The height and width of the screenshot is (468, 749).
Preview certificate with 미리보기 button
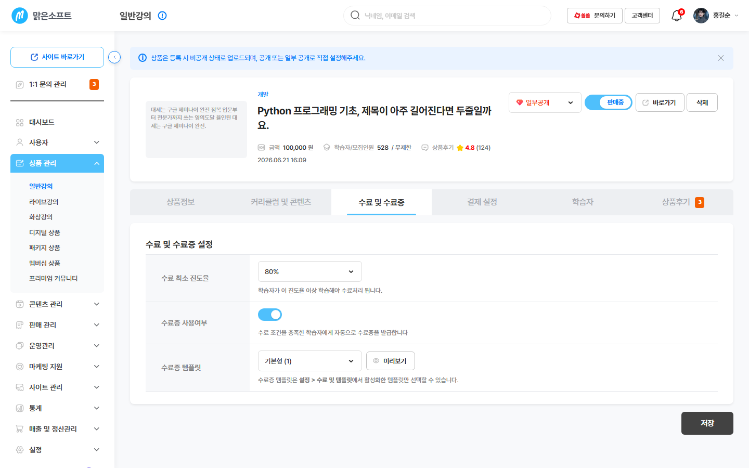pyautogui.click(x=391, y=361)
